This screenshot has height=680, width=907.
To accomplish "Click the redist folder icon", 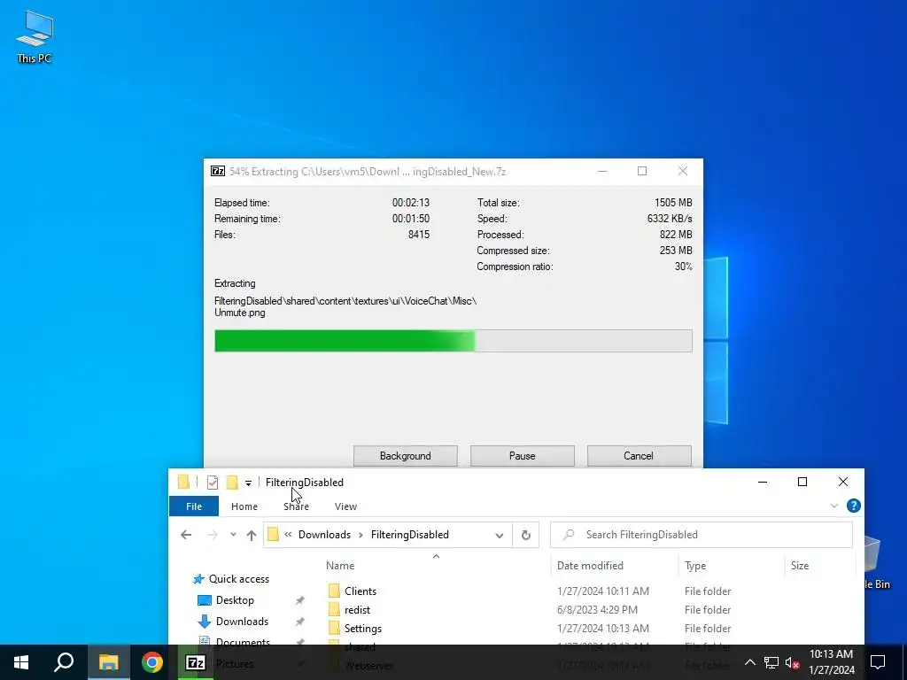I will point(334,609).
